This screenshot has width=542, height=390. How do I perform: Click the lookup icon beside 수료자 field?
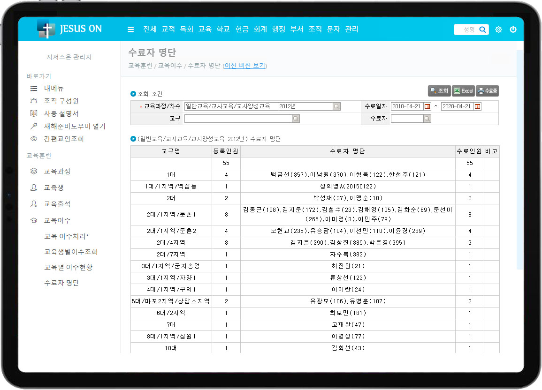[427, 119]
